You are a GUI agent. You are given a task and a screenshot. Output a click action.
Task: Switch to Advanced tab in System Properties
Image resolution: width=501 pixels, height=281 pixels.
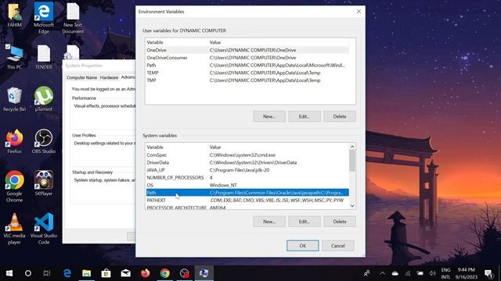coord(128,77)
